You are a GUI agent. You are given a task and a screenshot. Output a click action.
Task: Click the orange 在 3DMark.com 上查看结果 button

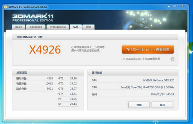pyautogui.click(x=148, y=50)
